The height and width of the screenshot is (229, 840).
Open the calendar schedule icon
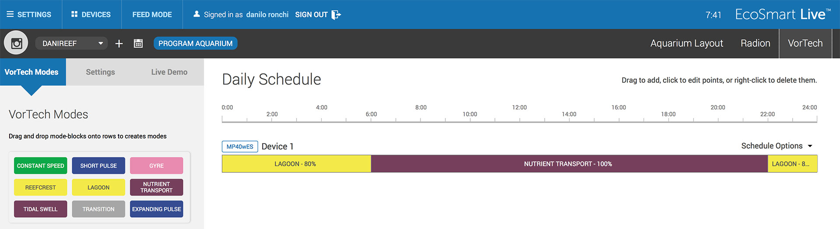pos(138,43)
